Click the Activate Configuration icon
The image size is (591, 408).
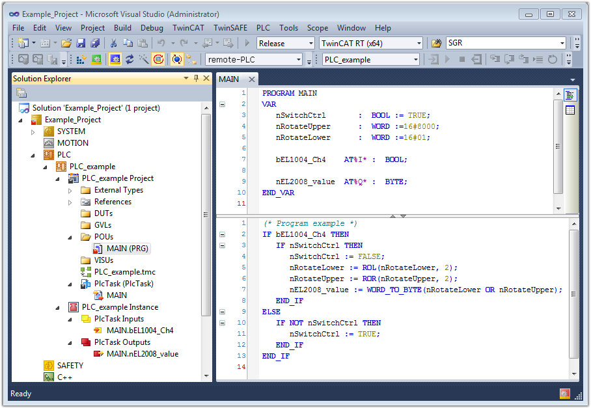(81, 59)
